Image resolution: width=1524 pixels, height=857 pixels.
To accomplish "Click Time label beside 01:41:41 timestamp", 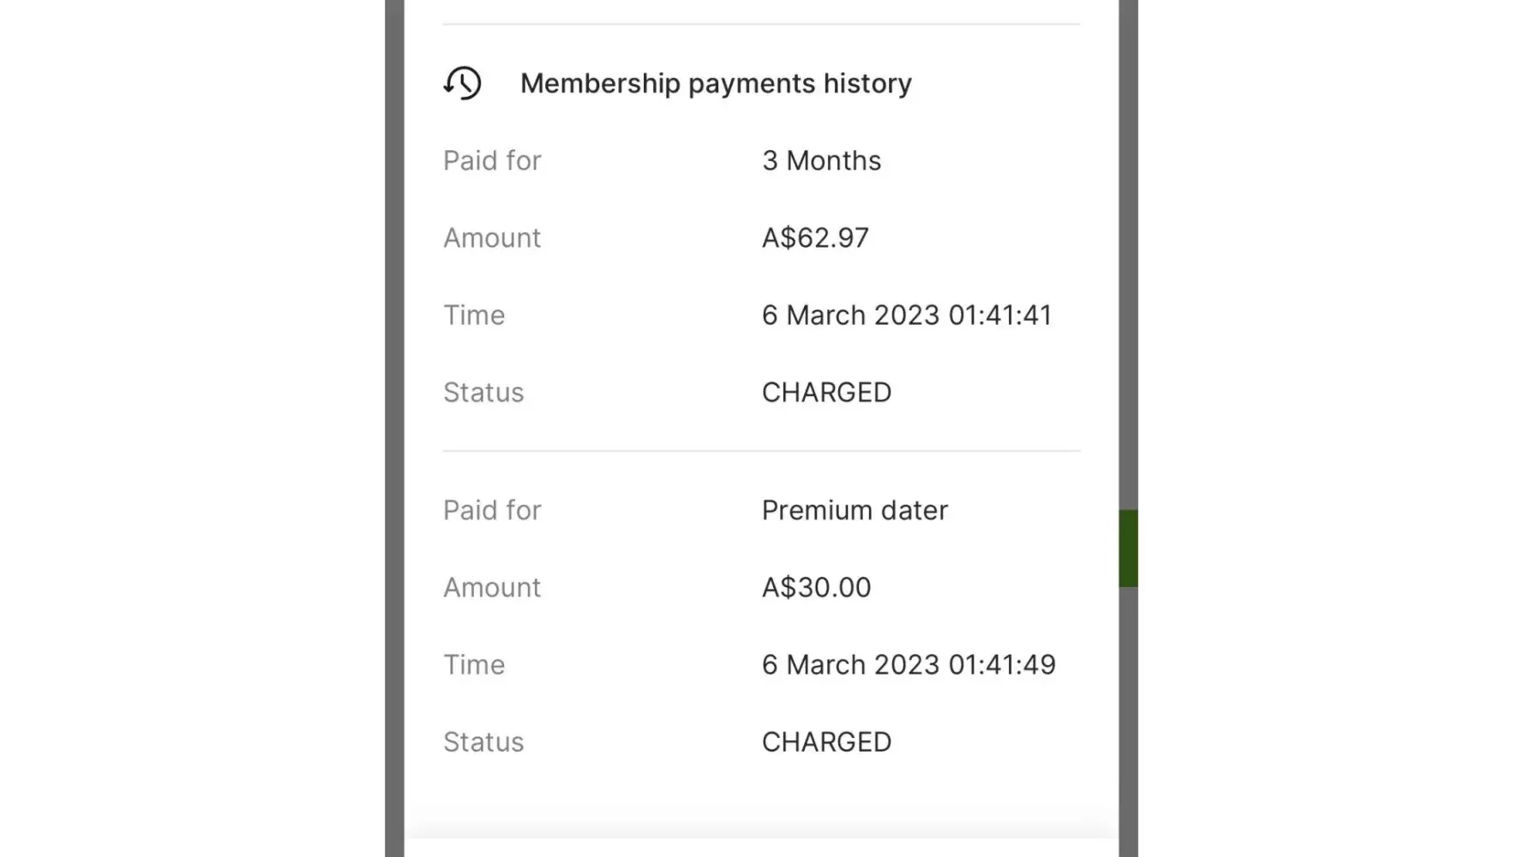I will point(474,315).
